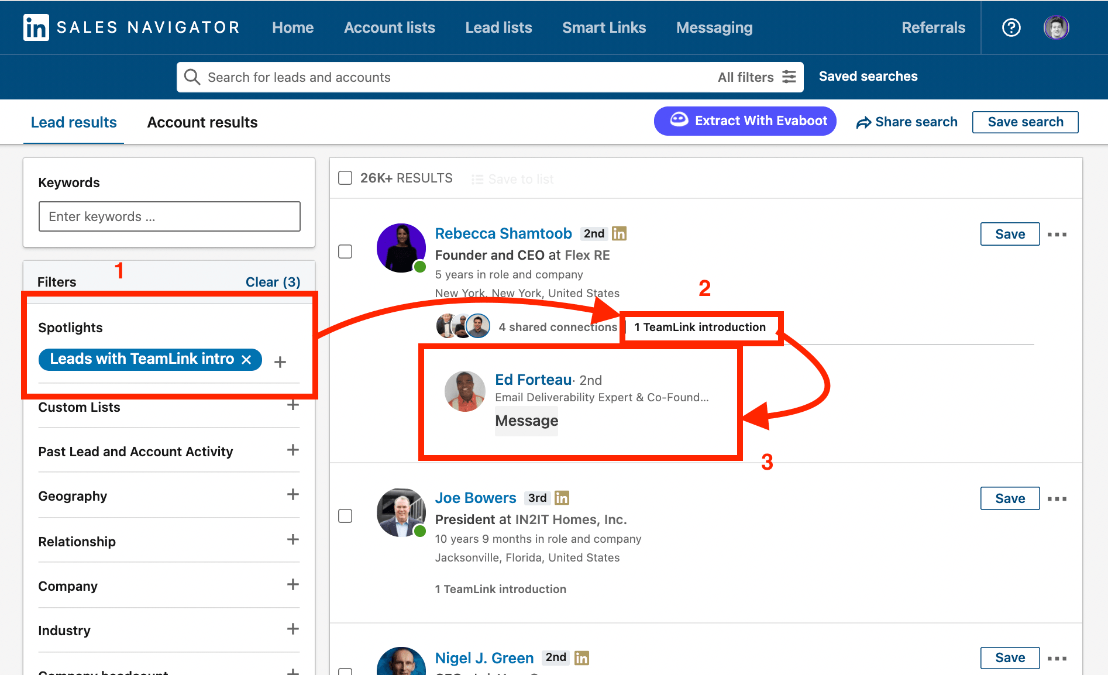Viewport: 1108px width, 675px height.
Task: Click IN2IT Homes, Inc. company link
Action: click(x=571, y=519)
